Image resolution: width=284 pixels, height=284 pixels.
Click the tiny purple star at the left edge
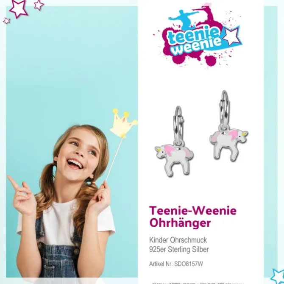[6, 21]
